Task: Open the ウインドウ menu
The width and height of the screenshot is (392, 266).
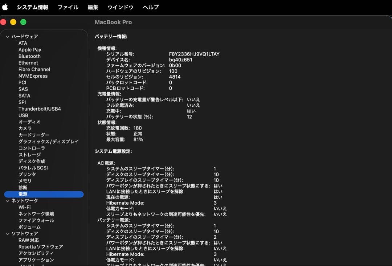Action: (120, 7)
